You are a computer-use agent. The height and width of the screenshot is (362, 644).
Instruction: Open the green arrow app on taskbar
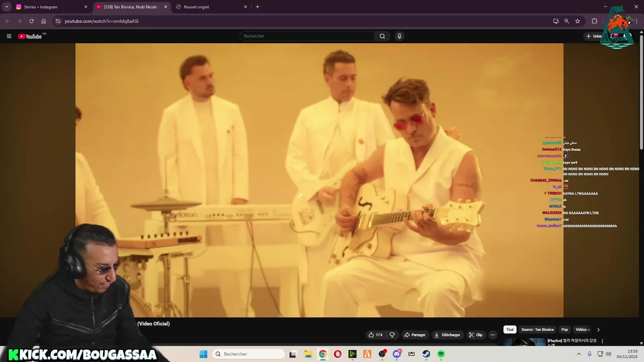(x=353, y=354)
